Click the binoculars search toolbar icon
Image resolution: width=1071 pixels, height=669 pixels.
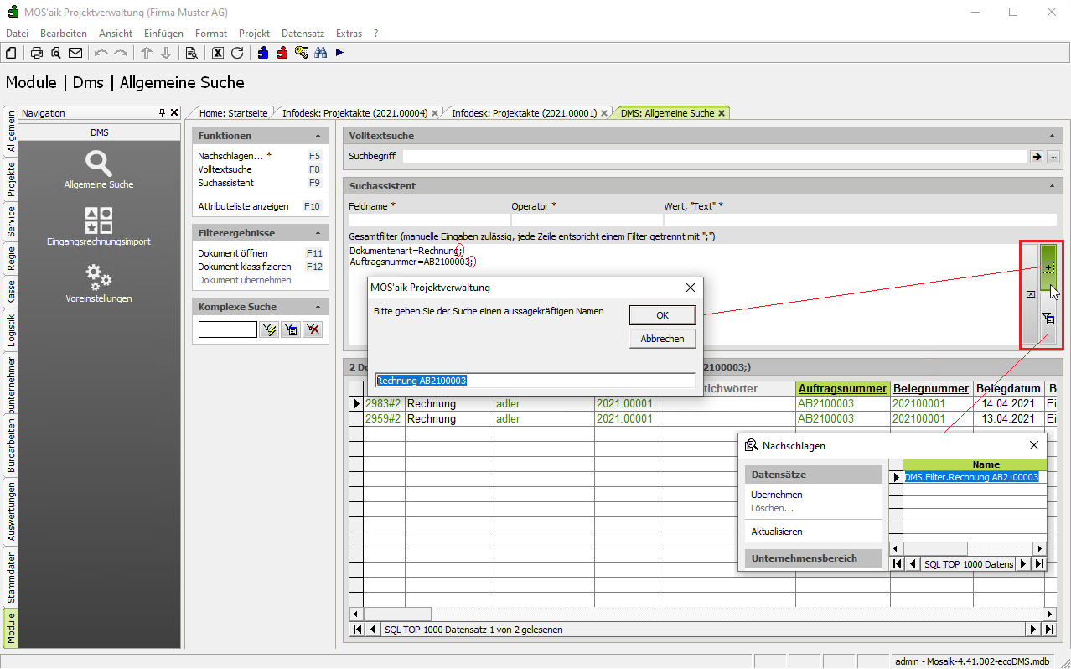point(320,53)
